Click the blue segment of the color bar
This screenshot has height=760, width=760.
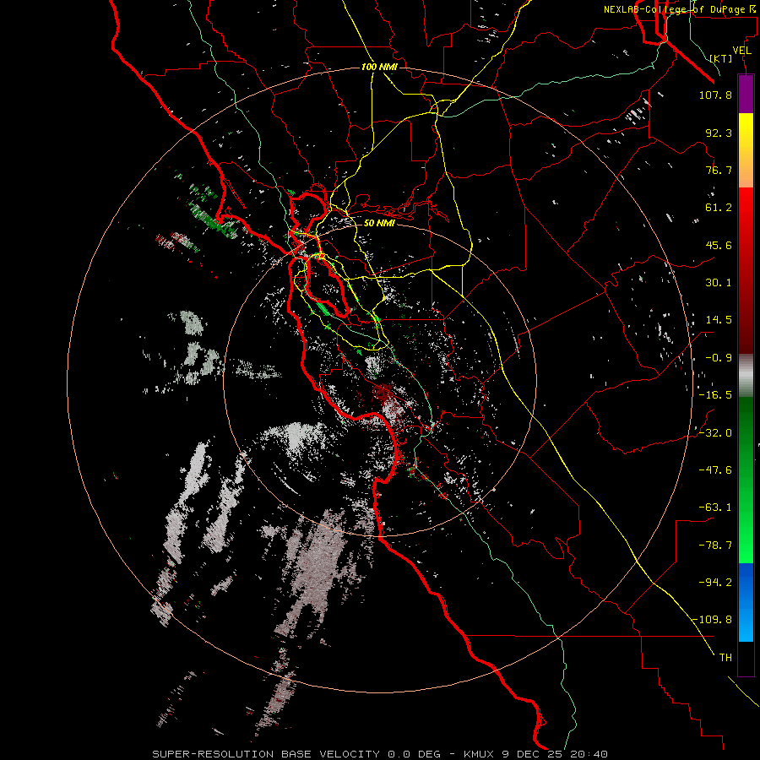tap(746, 602)
